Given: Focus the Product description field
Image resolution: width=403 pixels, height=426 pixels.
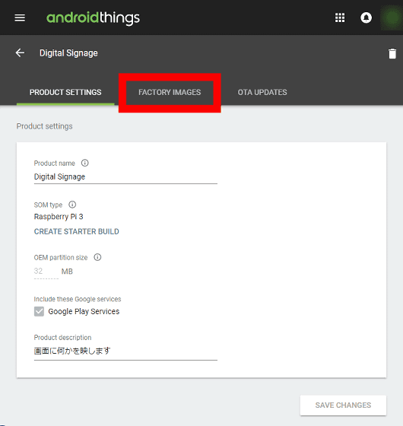Looking at the screenshot, I should tap(125, 351).
